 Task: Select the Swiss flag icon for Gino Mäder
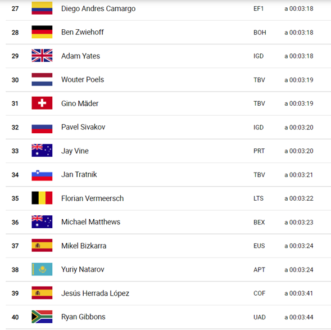coord(42,103)
